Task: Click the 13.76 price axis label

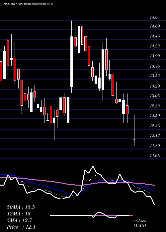Action: pyautogui.click(x=155, y=66)
